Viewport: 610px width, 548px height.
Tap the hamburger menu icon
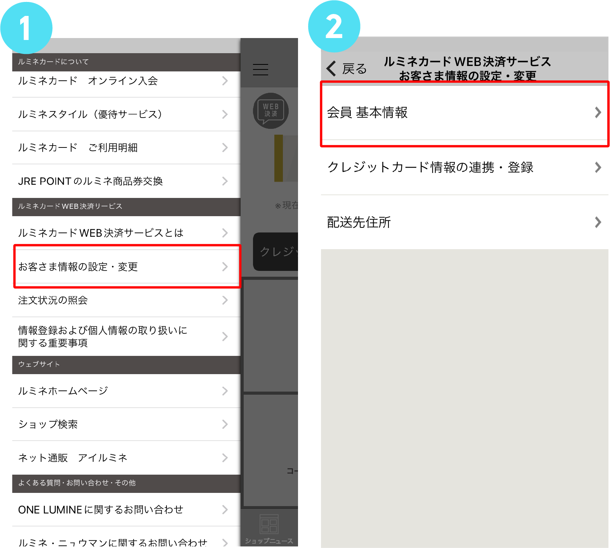[x=260, y=69]
